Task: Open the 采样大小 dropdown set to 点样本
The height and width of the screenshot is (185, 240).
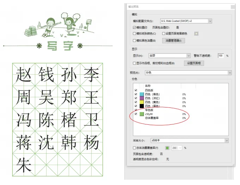Action: [x=190, y=141]
